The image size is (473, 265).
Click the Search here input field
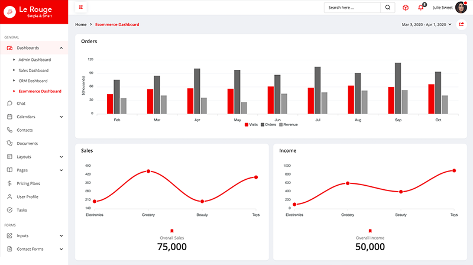(x=352, y=8)
